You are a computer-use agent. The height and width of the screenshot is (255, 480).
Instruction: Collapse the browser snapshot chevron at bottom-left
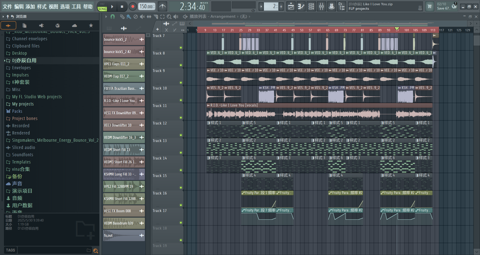pyautogui.click(x=2, y=209)
